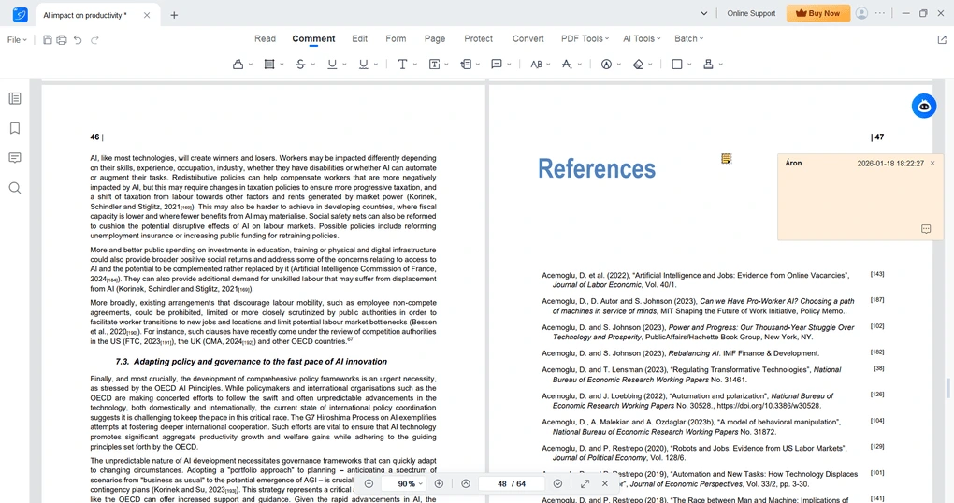The height and width of the screenshot is (503, 954).
Task: Click the reply icon in the note popup
Action: coord(926,229)
